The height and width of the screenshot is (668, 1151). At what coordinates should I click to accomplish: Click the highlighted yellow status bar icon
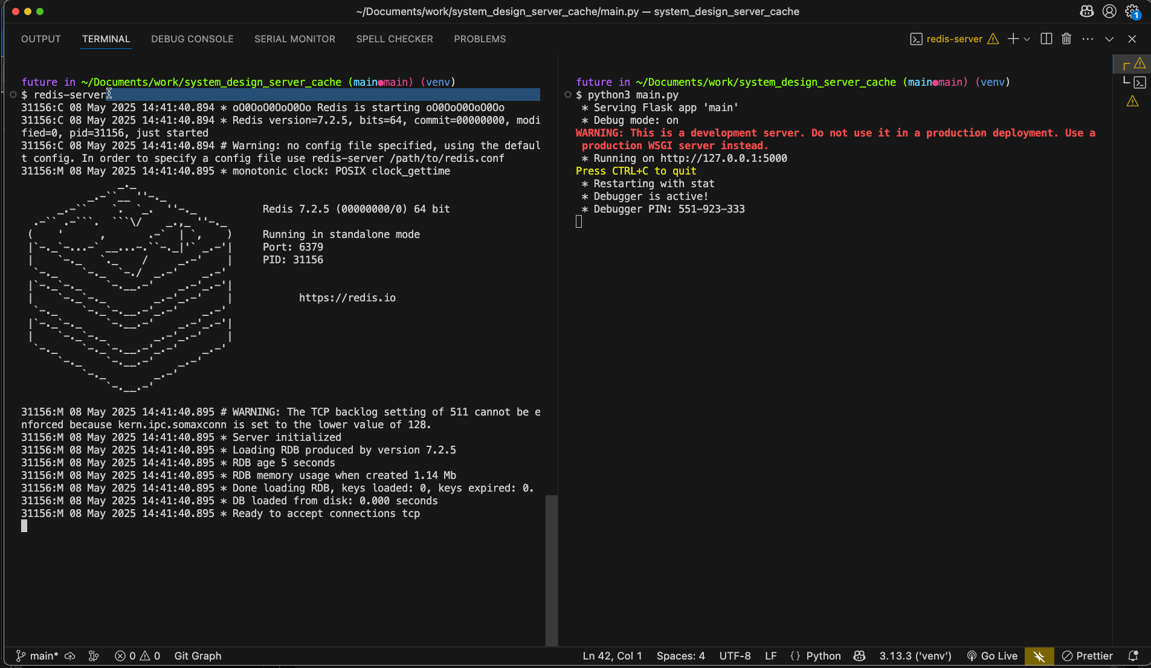(x=1039, y=656)
